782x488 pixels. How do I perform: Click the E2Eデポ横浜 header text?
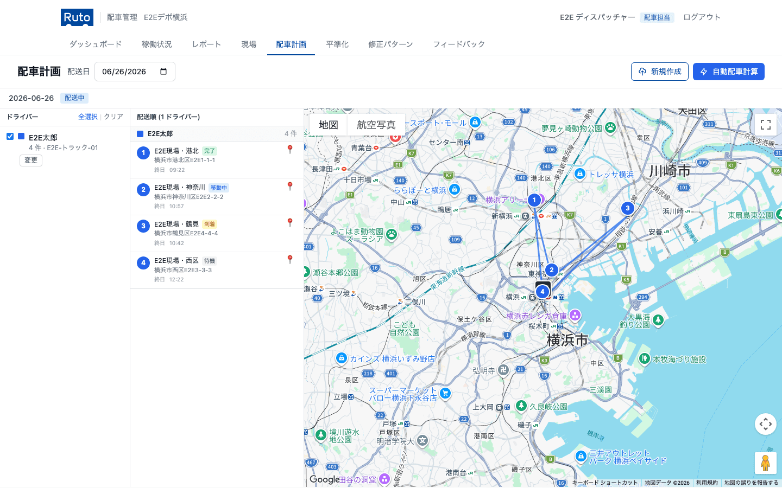pos(166,17)
